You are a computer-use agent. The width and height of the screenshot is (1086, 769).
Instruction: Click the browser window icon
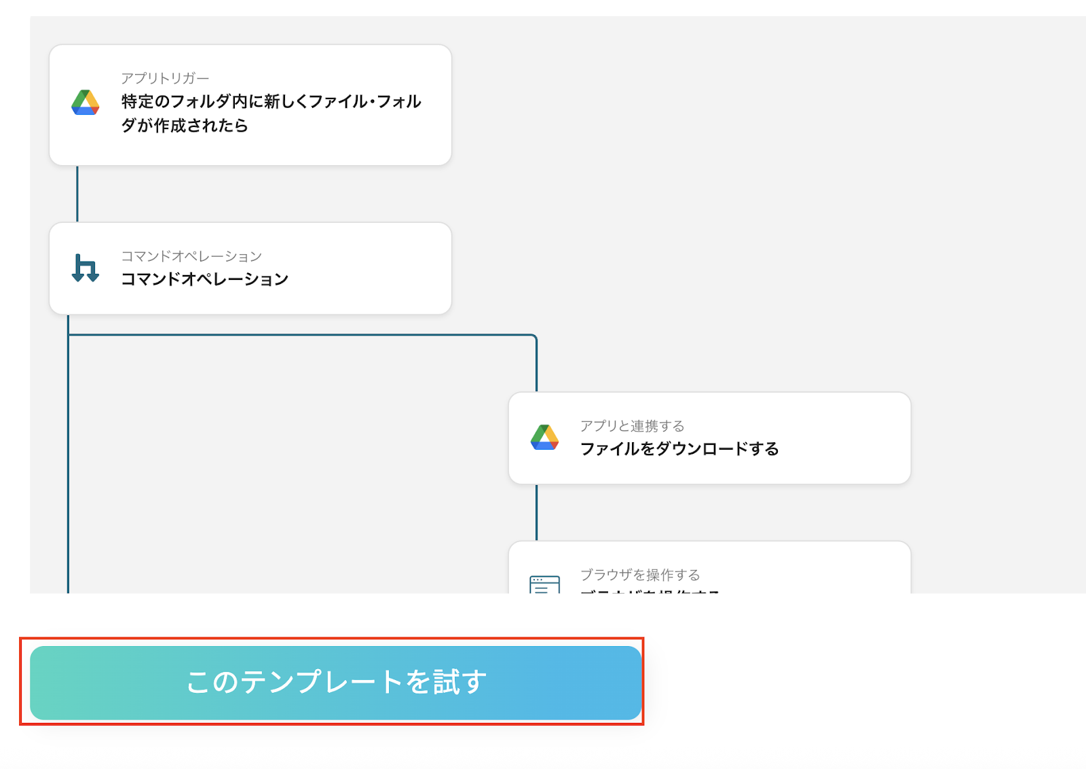click(x=544, y=584)
